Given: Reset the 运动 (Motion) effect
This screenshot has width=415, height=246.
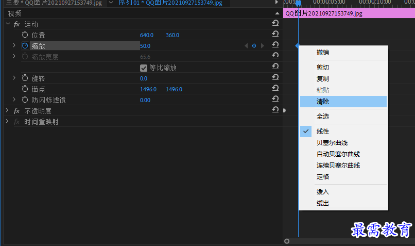Looking at the screenshot, I should (x=275, y=23).
